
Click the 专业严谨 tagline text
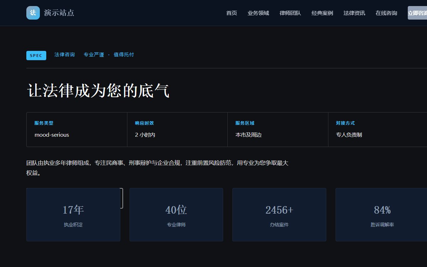[x=94, y=55]
